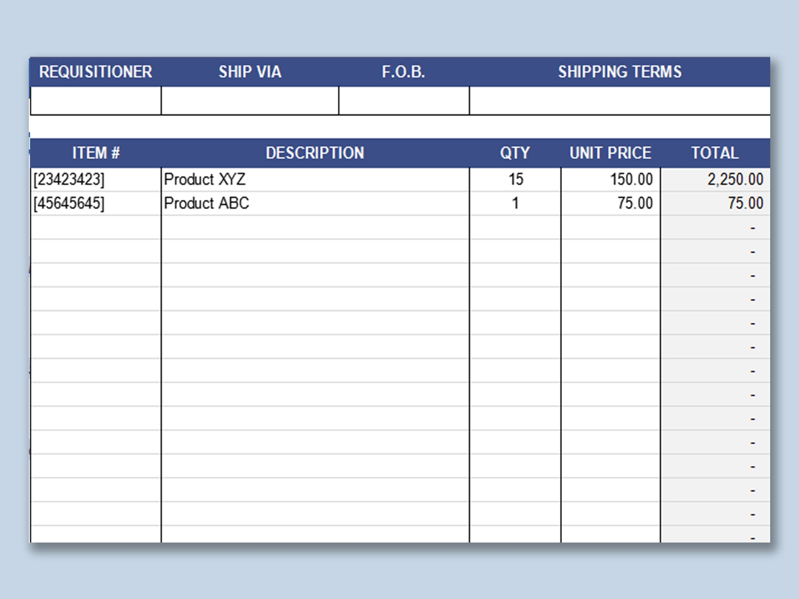
Task: Click the Product XYZ description cell
Action: 315,179
